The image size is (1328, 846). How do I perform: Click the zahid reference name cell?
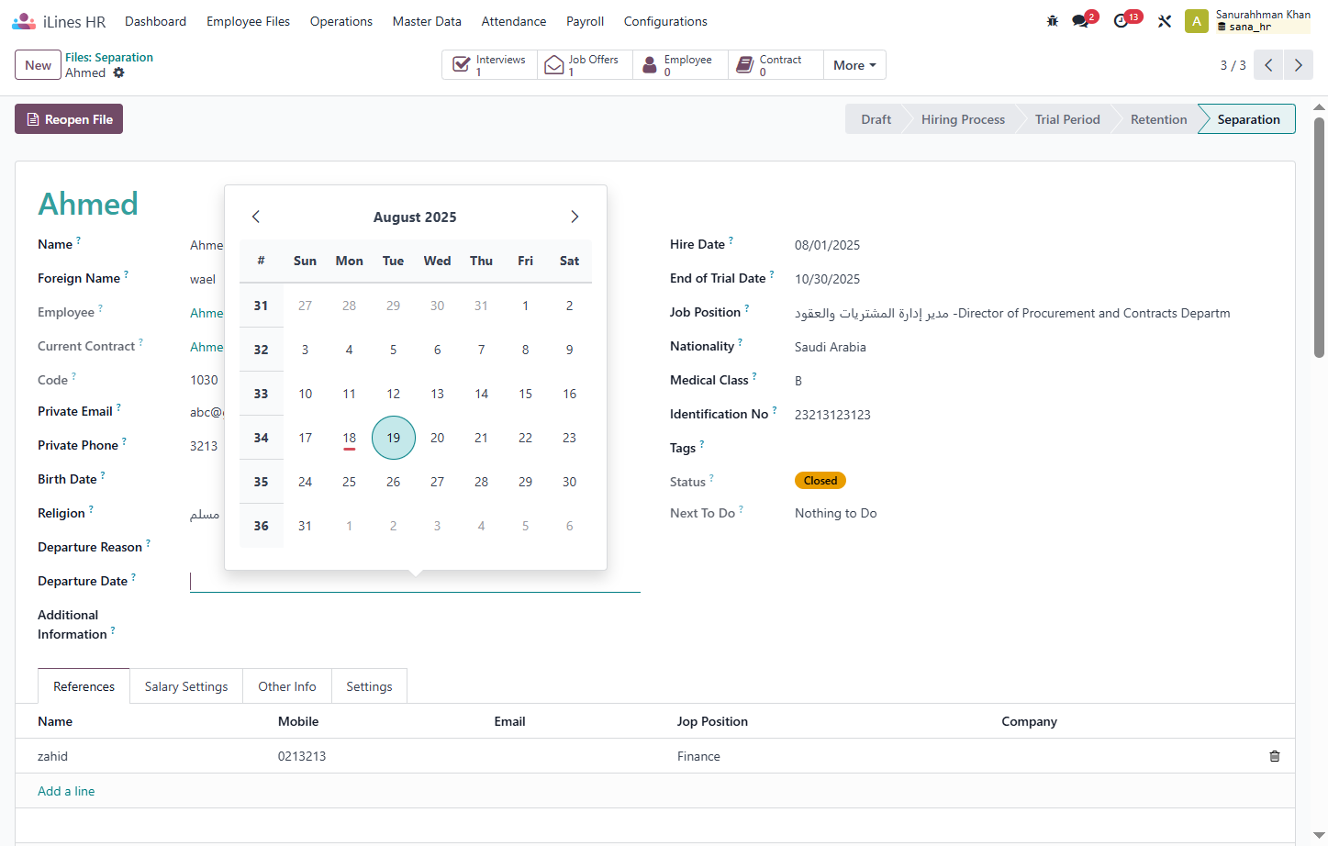tap(53, 756)
